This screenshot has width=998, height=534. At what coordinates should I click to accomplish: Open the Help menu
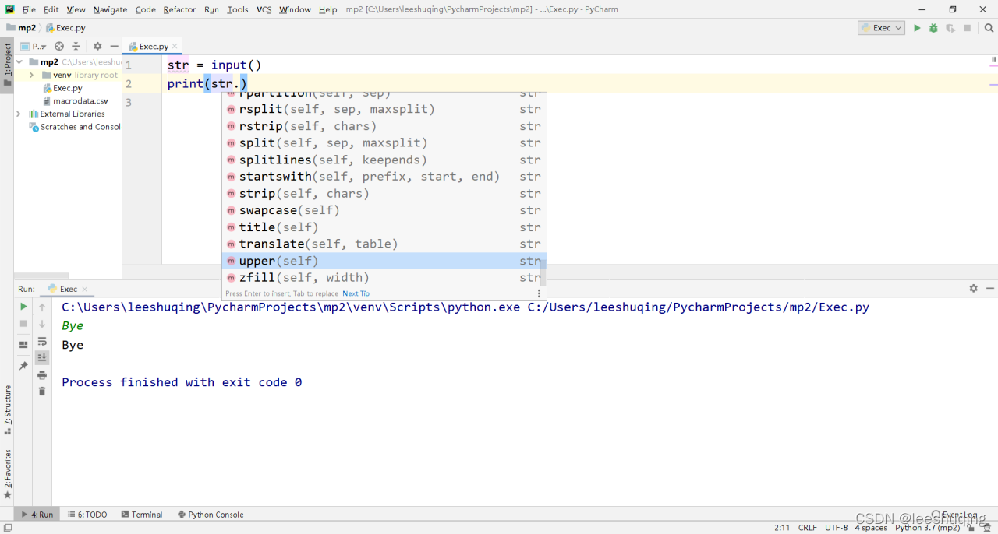coord(328,9)
